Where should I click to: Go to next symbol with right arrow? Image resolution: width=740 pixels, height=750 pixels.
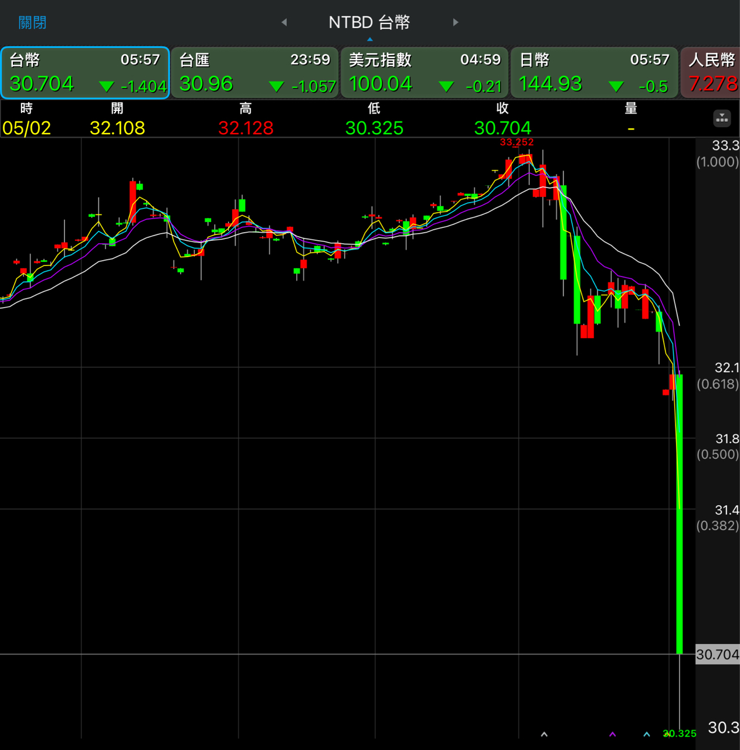[x=456, y=22]
